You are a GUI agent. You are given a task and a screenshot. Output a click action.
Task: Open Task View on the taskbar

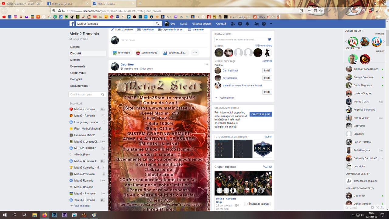(24, 215)
